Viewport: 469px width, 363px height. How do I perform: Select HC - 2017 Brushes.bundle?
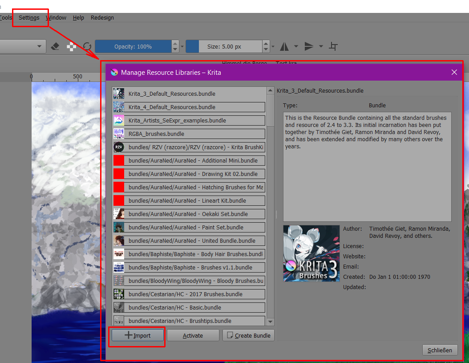pyautogui.click(x=189, y=294)
